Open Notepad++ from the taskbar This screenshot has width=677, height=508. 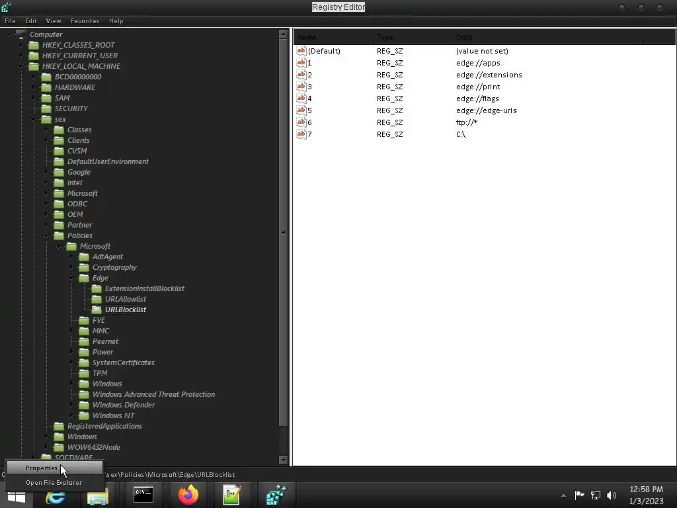pyautogui.click(x=232, y=495)
